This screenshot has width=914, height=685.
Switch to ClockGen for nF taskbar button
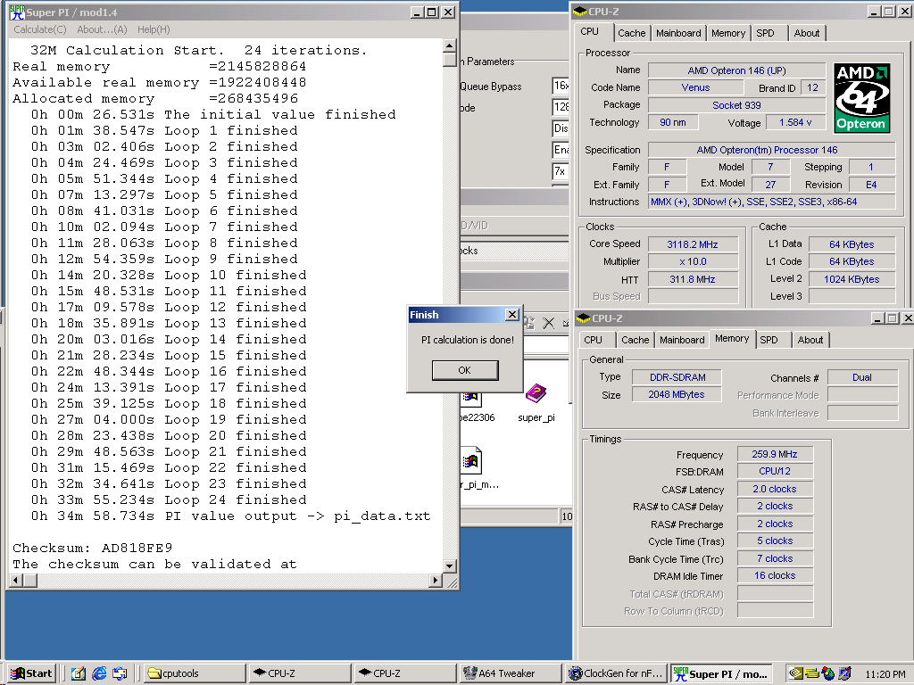(616, 673)
